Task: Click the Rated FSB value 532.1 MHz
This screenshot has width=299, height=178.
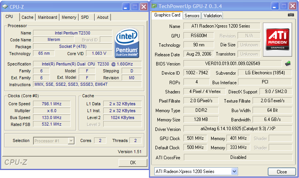Action: (52, 124)
